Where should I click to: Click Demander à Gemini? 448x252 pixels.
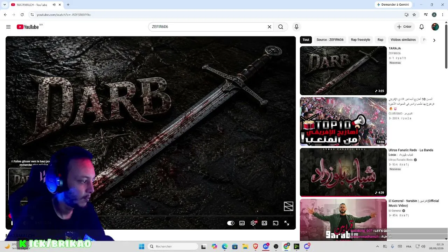(x=393, y=5)
